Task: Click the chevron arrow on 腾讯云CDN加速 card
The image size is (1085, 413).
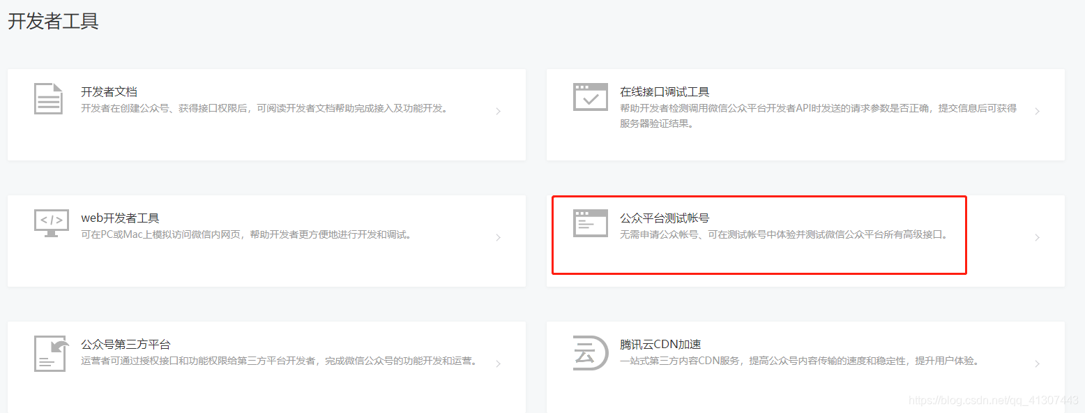Action: click(1037, 363)
